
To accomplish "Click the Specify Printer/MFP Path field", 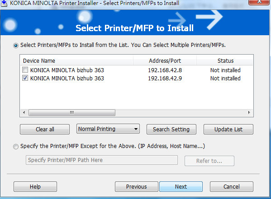I will click(x=102, y=160).
